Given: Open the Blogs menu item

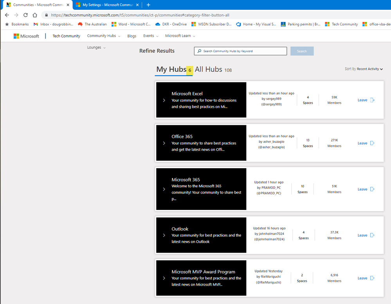Looking at the screenshot, I should (x=132, y=36).
